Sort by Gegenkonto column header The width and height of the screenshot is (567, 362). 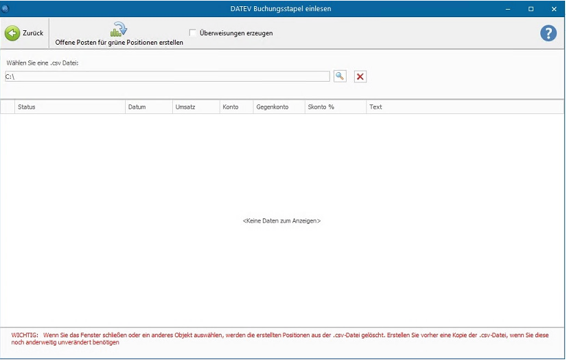279,106
